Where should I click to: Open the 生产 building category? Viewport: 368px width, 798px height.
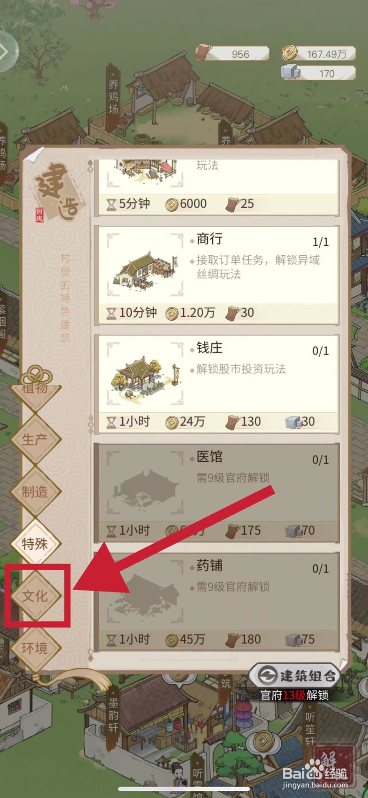pyautogui.click(x=35, y=439)
